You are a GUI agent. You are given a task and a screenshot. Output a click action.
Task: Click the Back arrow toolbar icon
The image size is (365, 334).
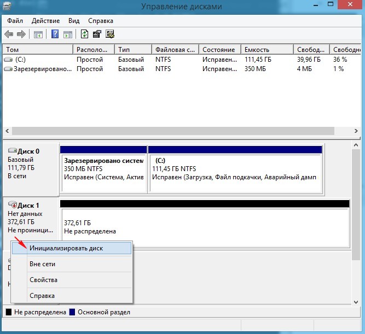9,34
